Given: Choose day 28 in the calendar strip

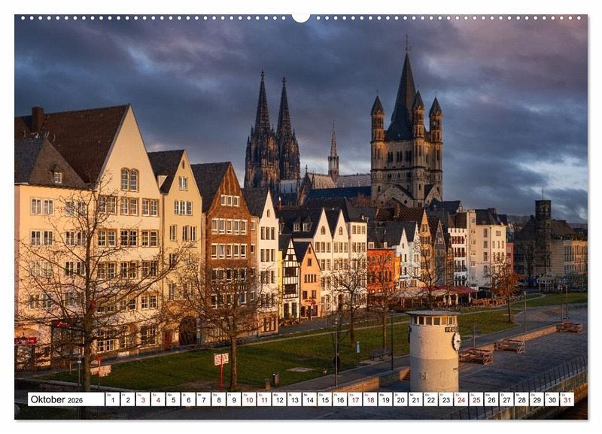Looking at the screenshot, I should [x=521, y=399].
